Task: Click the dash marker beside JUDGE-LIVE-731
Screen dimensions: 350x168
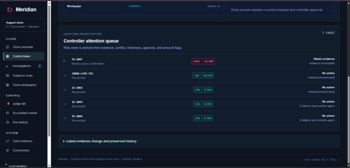Action: click(65, 76)
